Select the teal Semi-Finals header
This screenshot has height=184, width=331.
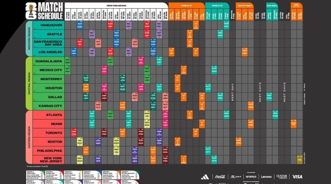[272, 6]
